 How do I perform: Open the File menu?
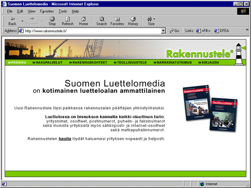pyautogui.click(x=10, y=11)
